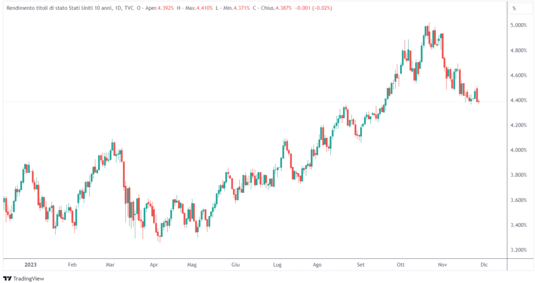Click the 3.800% price axis label
The width and height of the screenshot is (535, 283).
click(x=518, y=175)
